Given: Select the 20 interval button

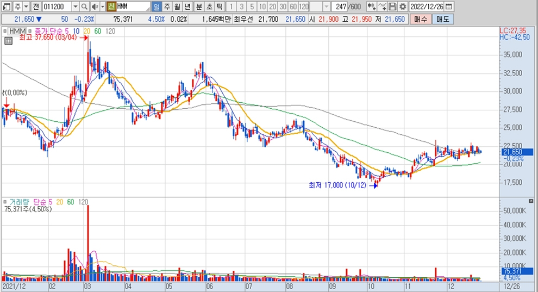Looking at the screenshot, I should tap(273, 6).
